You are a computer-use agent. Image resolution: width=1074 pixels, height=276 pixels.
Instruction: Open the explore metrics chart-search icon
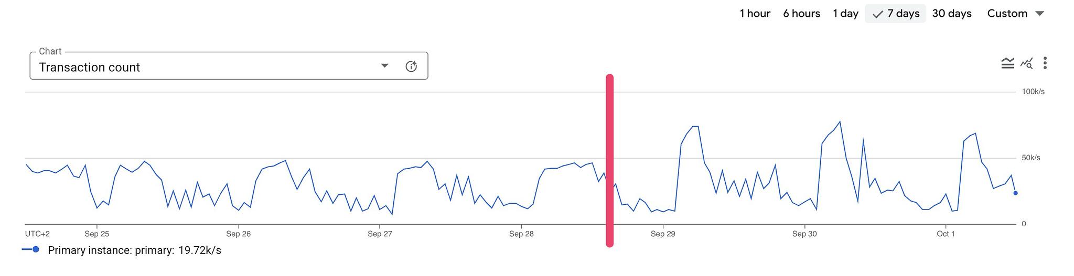1026,64
